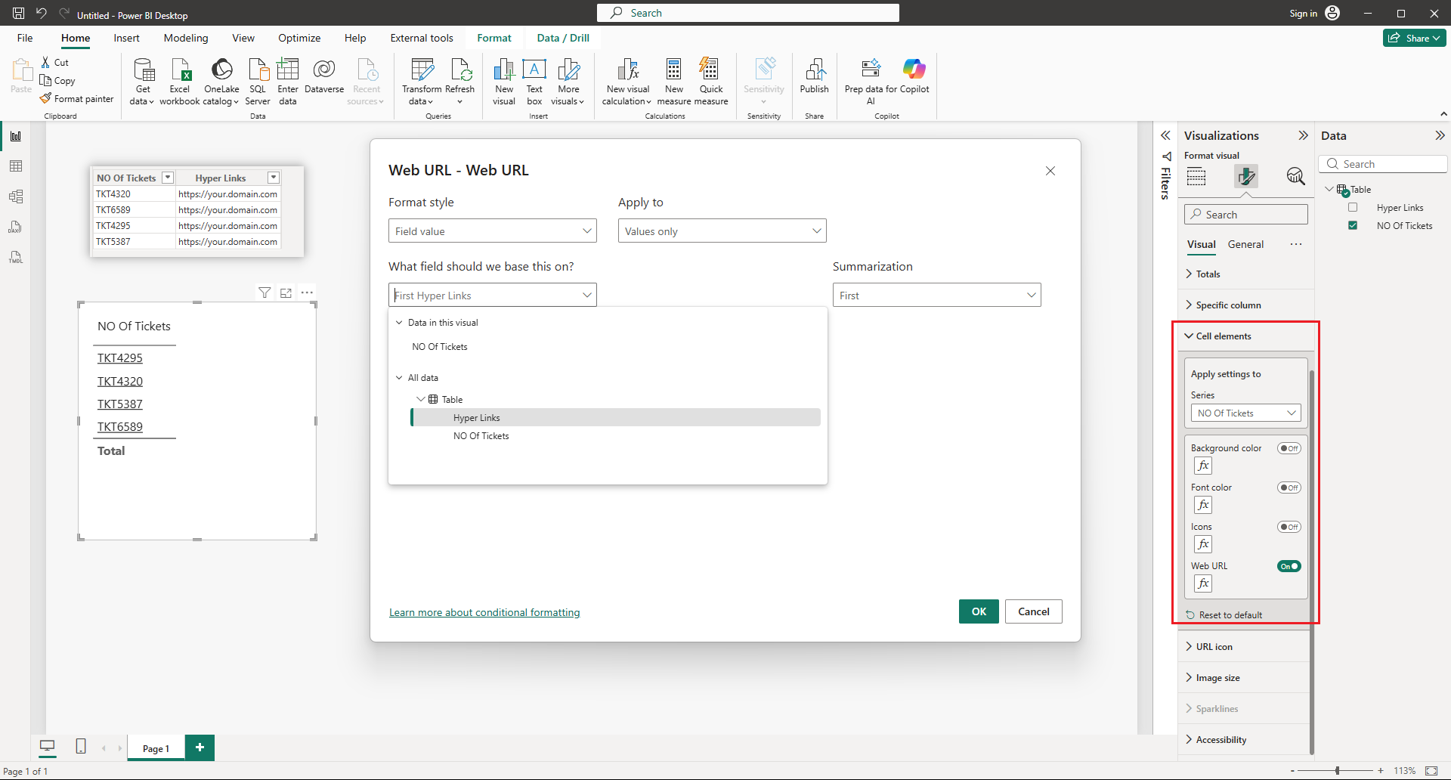Open Model view in left sidebar

(x=16, y=197)
